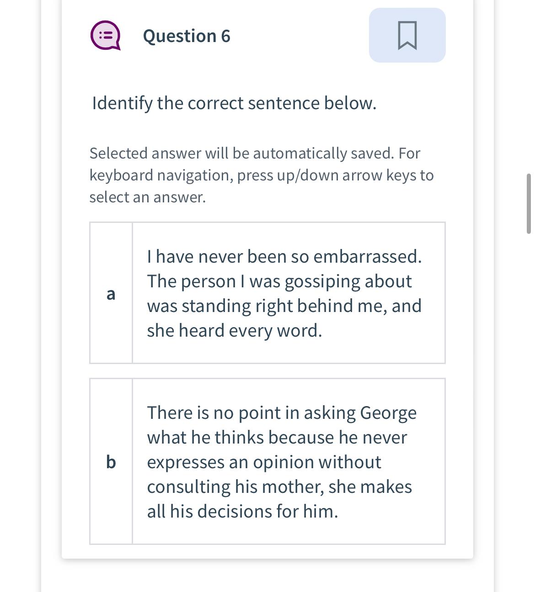Click the bookmark flag to save this question
This screenshot has height=592, width=535.
pos(407,35)
